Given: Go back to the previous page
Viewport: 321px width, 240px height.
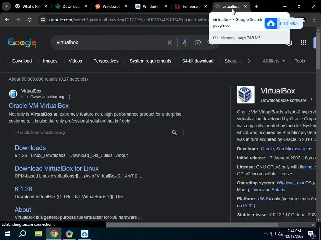Looking at the screenshot, I should coord(7,20).
